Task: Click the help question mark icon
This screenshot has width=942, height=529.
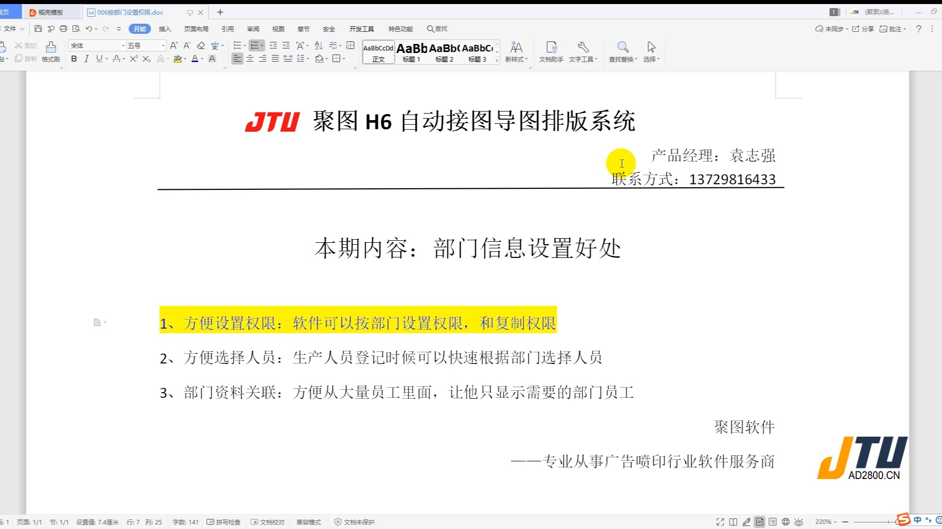Action: [919, 29]
